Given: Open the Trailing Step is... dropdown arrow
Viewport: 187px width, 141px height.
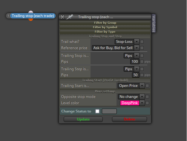Looking at the screenshot, I should [x=137, y=69].
